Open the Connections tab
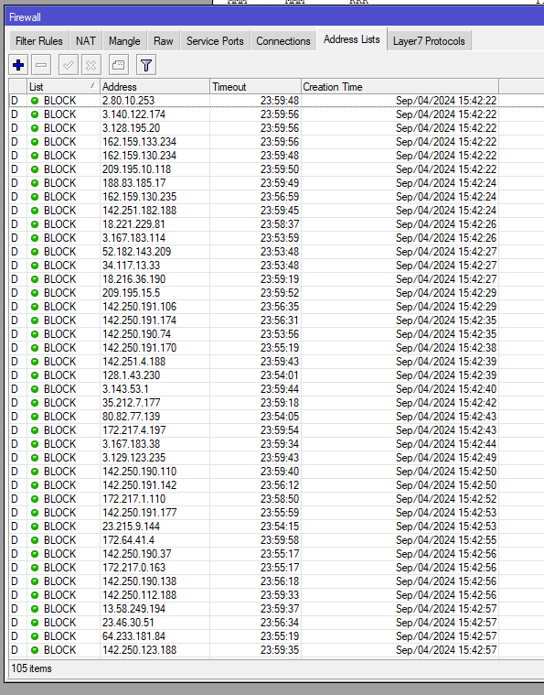This screenshot has height=695, width=544. tap(283, 41)
